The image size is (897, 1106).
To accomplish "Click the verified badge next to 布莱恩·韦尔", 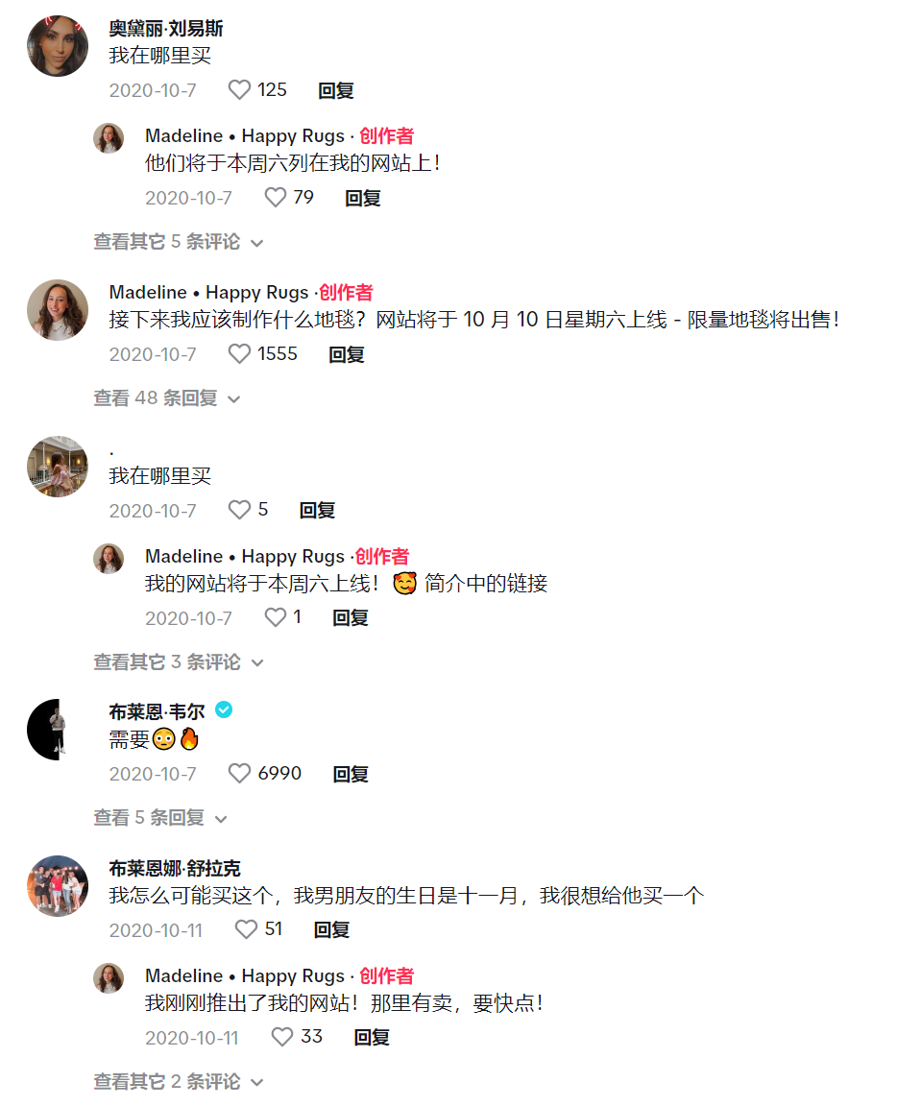I will coord(224,709).
